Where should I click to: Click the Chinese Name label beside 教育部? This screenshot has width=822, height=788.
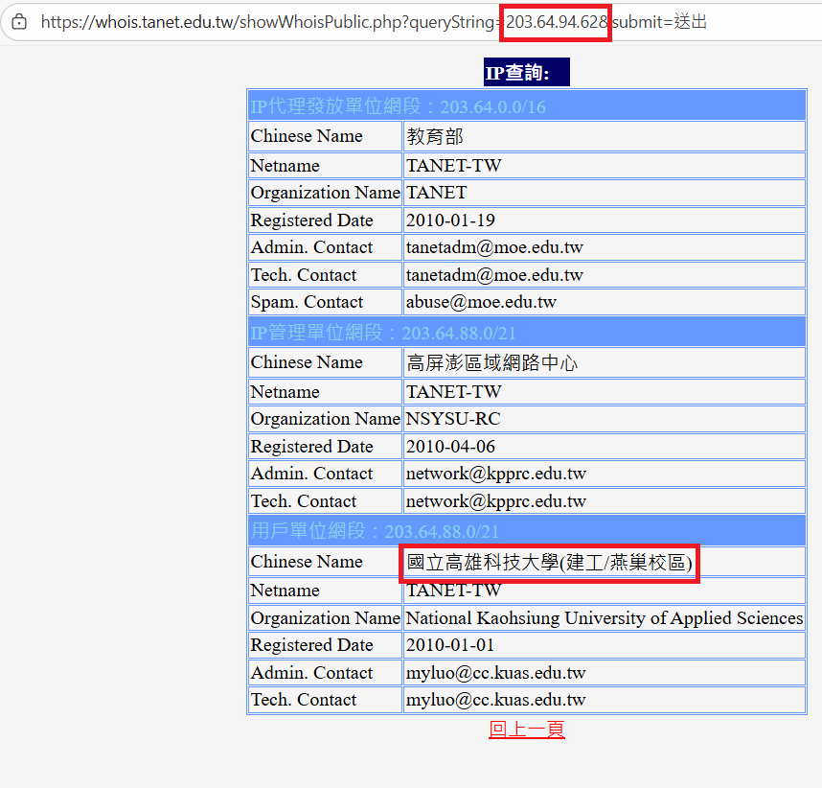307,136
